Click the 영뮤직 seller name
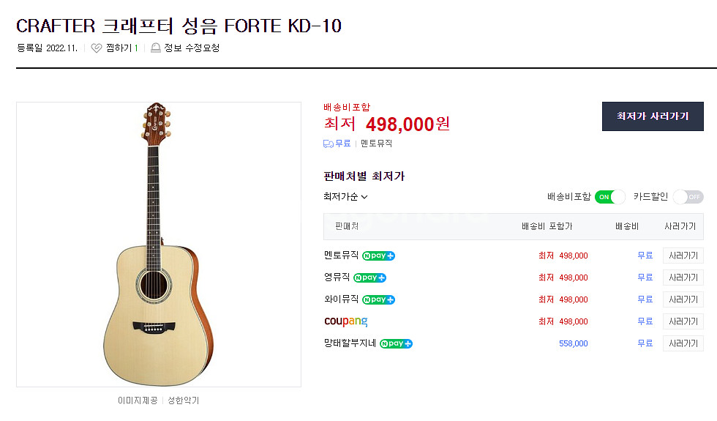The height and width of the screenshot is (421, 717). pos(337,277)
